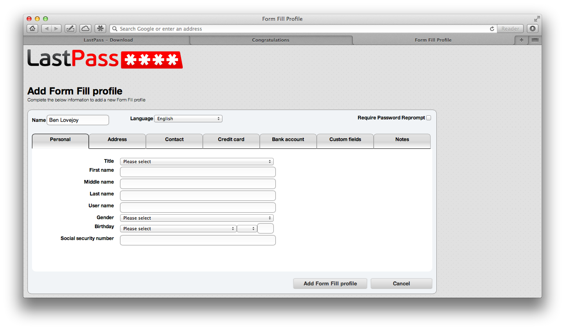Add a new tab with plus icon

522,40
